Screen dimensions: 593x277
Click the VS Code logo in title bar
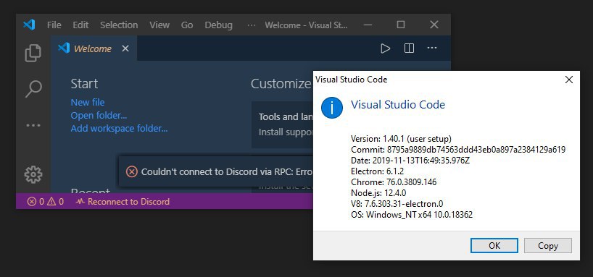click(29, 25)
